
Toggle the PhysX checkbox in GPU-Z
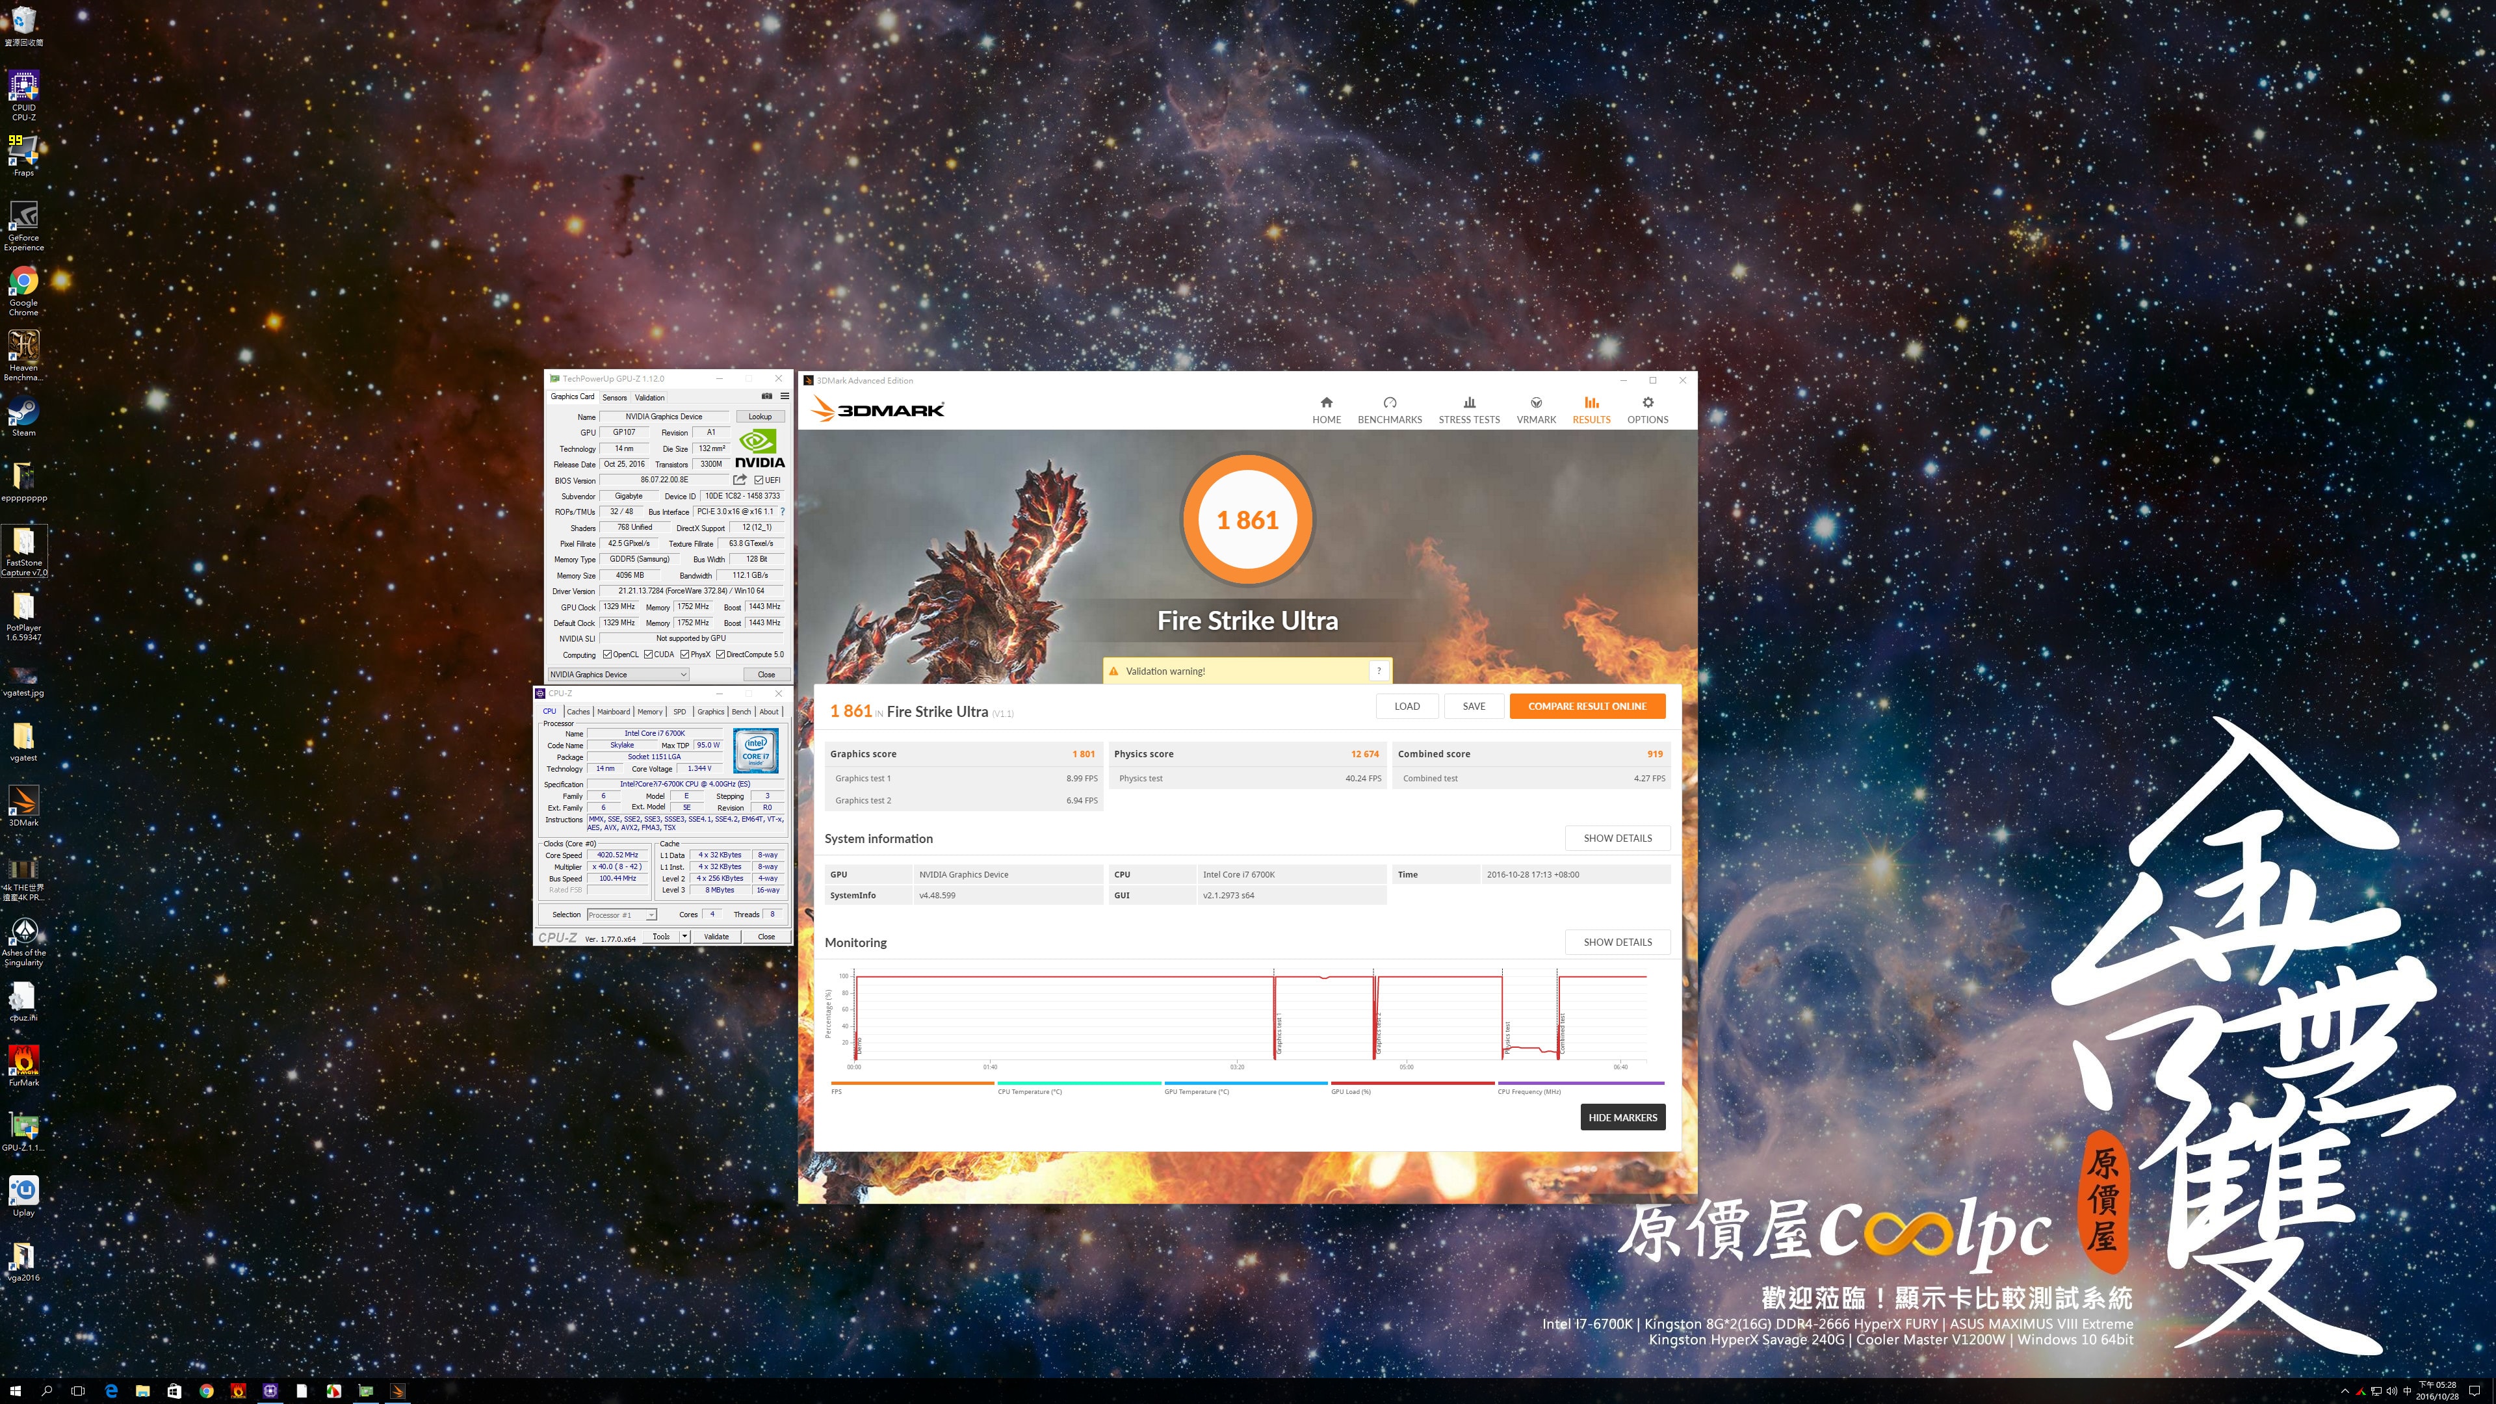point(685,654)
